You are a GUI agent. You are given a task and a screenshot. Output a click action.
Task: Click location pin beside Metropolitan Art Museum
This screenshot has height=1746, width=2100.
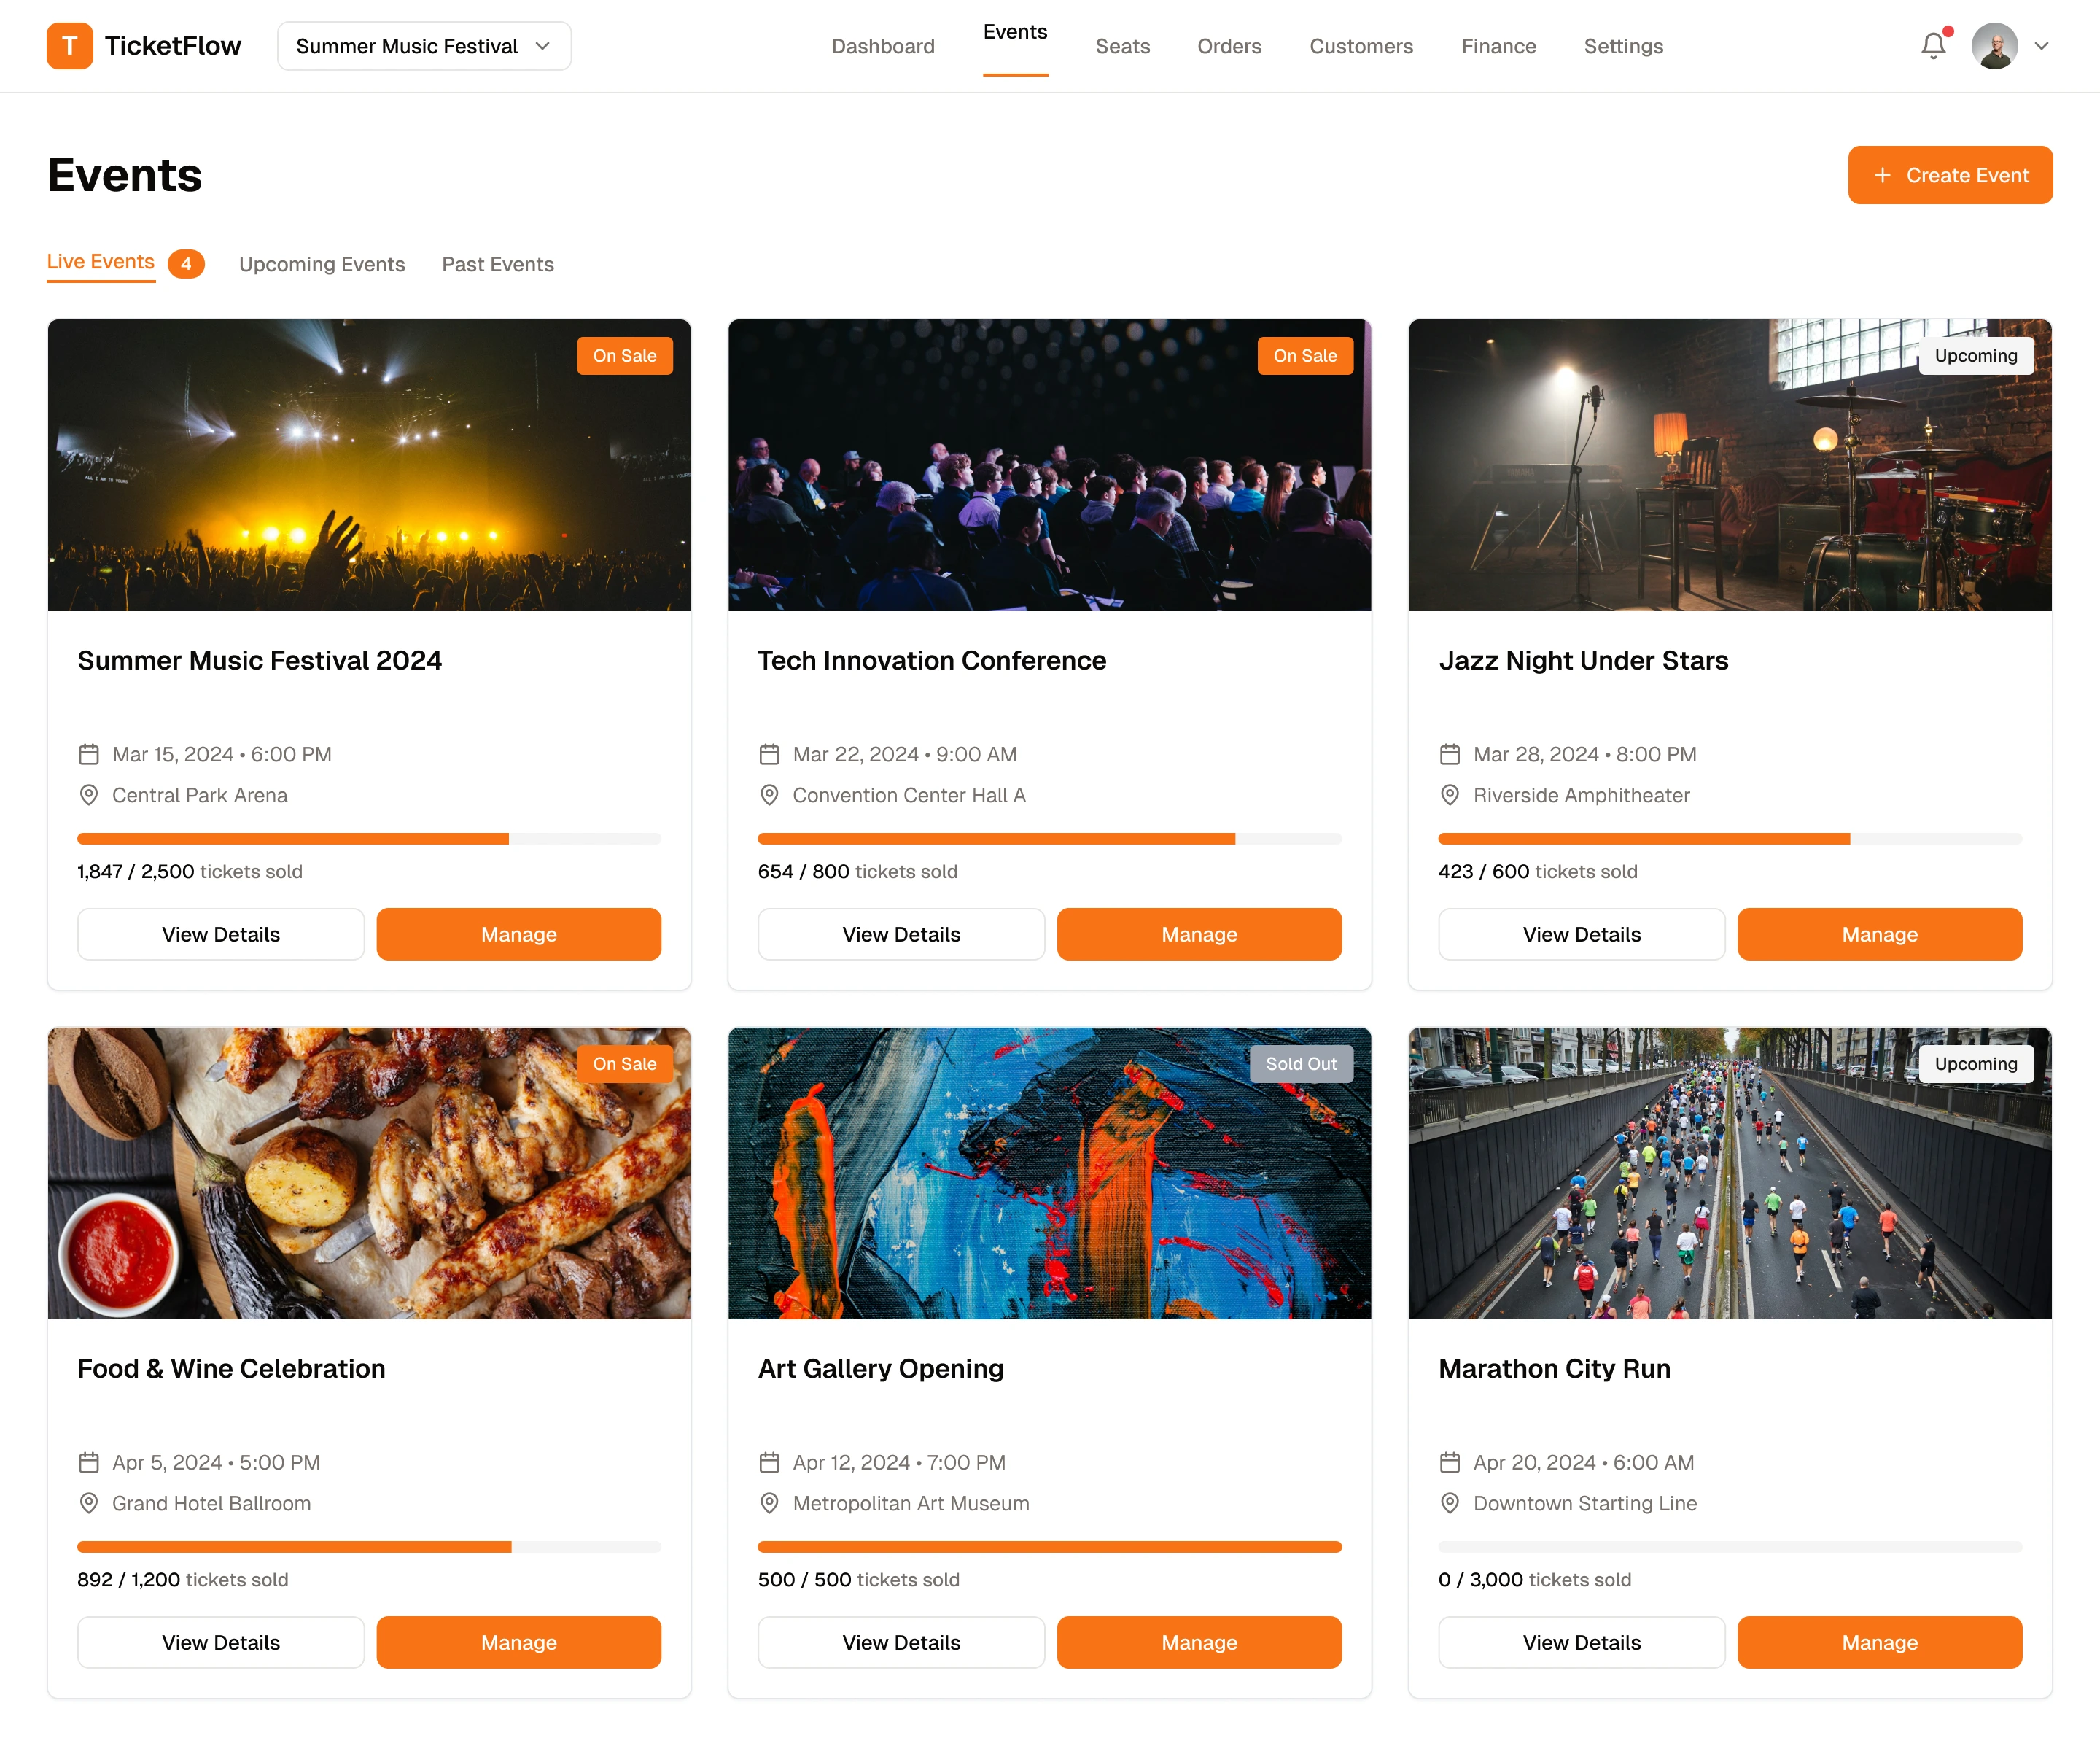tap(769, 1503)
